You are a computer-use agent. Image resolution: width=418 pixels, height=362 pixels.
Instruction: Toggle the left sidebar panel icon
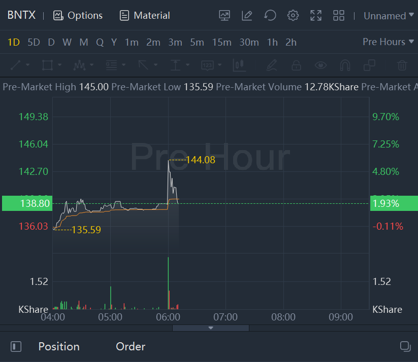tap(16, 347)
